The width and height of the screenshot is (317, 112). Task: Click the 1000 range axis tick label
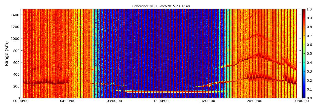[15, 39]
